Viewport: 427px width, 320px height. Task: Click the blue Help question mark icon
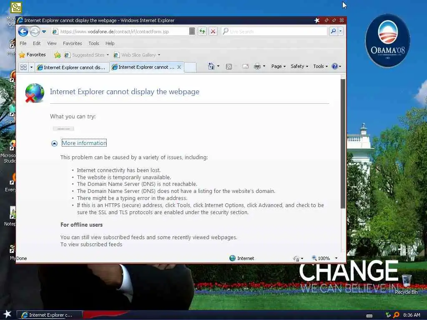point(335,66)
